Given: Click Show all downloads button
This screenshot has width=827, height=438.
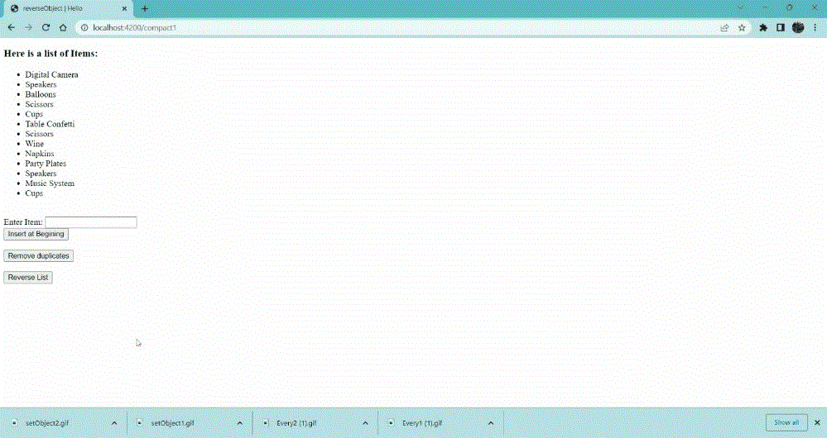Looking at the screenshot, I should pos(786,422).
